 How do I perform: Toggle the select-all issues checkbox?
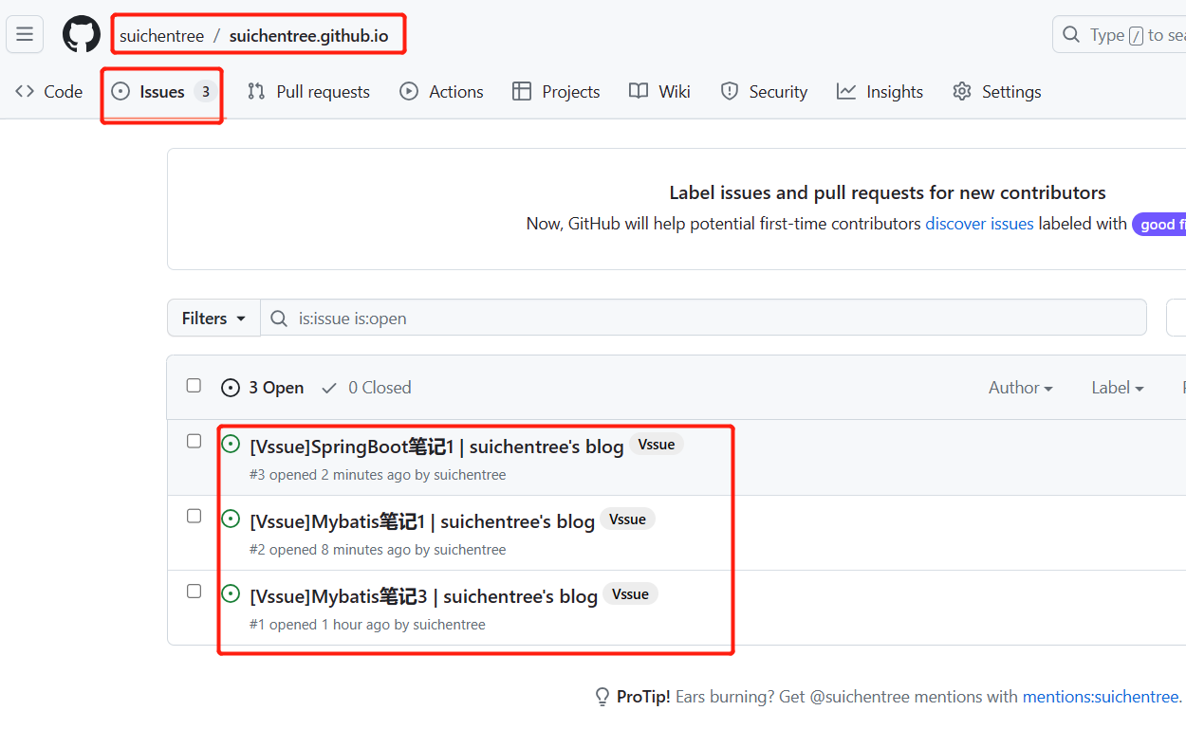195,386
